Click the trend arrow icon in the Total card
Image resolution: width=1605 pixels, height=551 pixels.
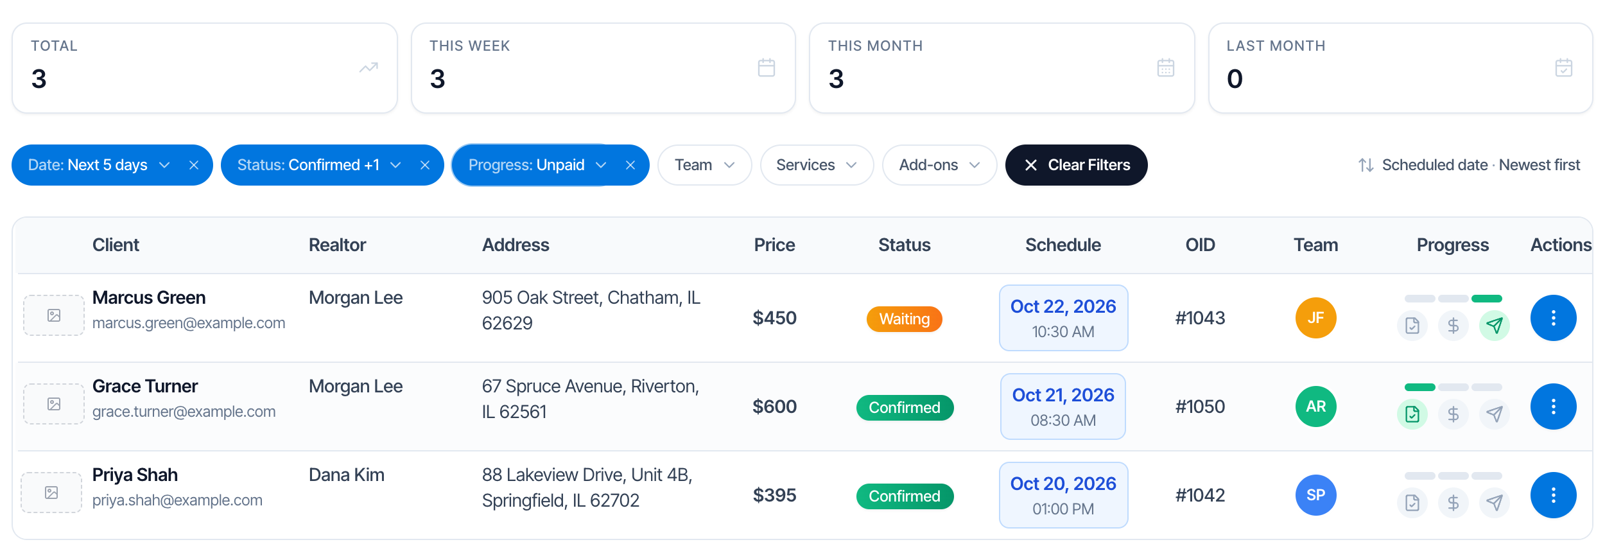[x=369, y=67]
